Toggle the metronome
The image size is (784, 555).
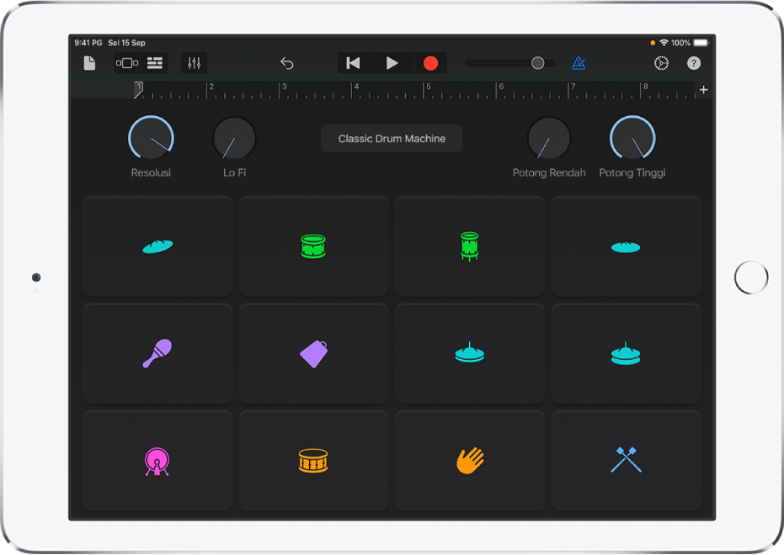pyautogui.click(x=579, y=63)
